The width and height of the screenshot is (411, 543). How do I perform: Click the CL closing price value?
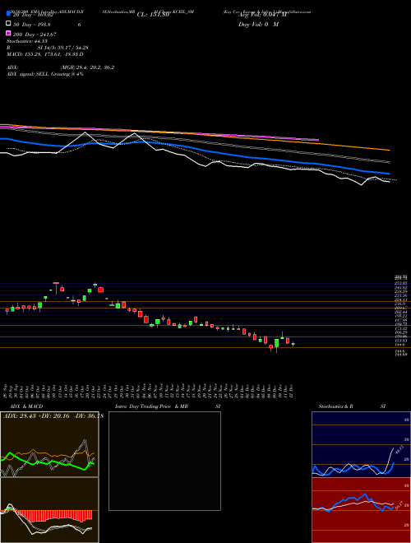[x=153, y=15]
